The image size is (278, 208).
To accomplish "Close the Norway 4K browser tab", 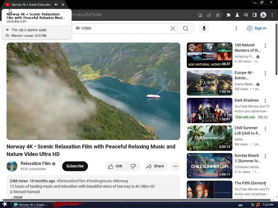I will (x=63, y=5).
